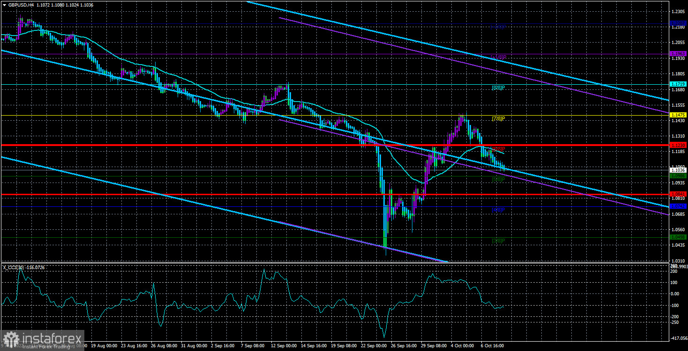Click the 1.1805 price axis value
The width and height of the screenshot is (688, 351).
click(x=678, y=74)
